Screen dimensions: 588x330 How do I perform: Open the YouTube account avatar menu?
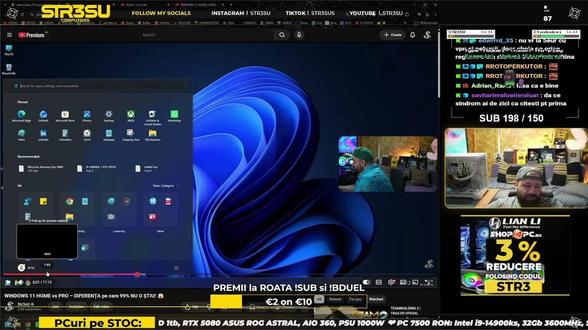pyautogui.click(x=427, y=35)
